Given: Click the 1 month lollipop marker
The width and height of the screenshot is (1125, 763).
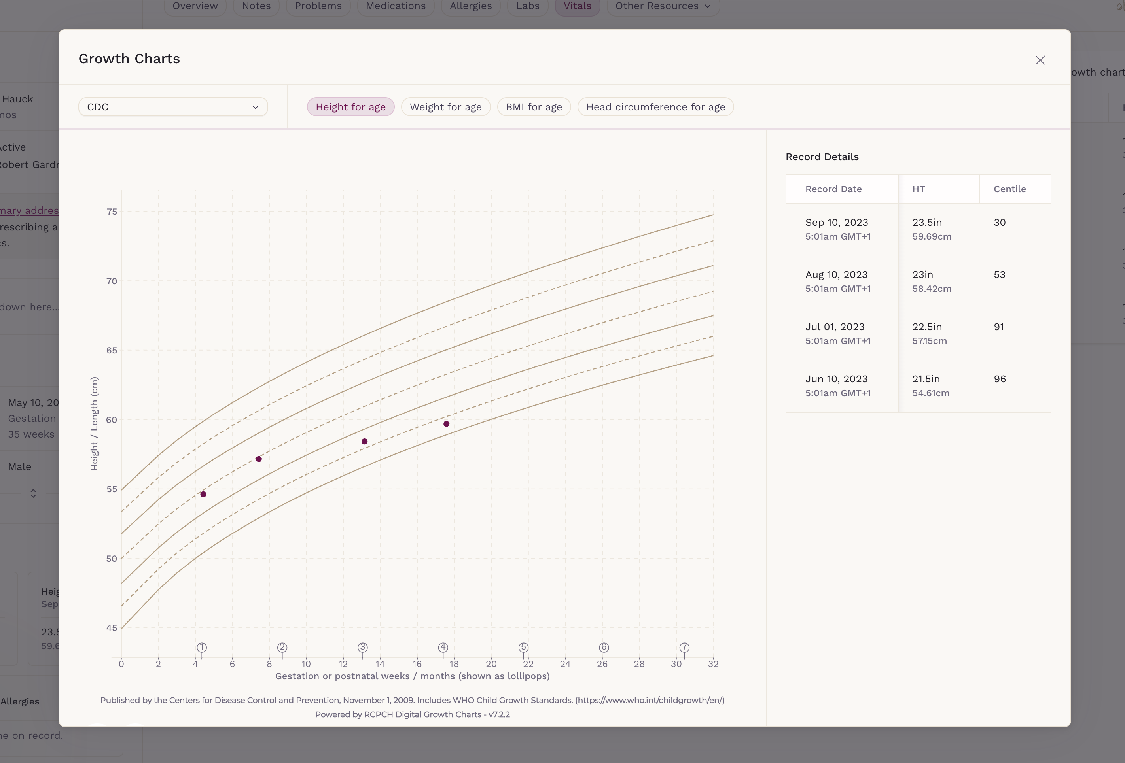Looking at the screenshot, I should (202, 648).
